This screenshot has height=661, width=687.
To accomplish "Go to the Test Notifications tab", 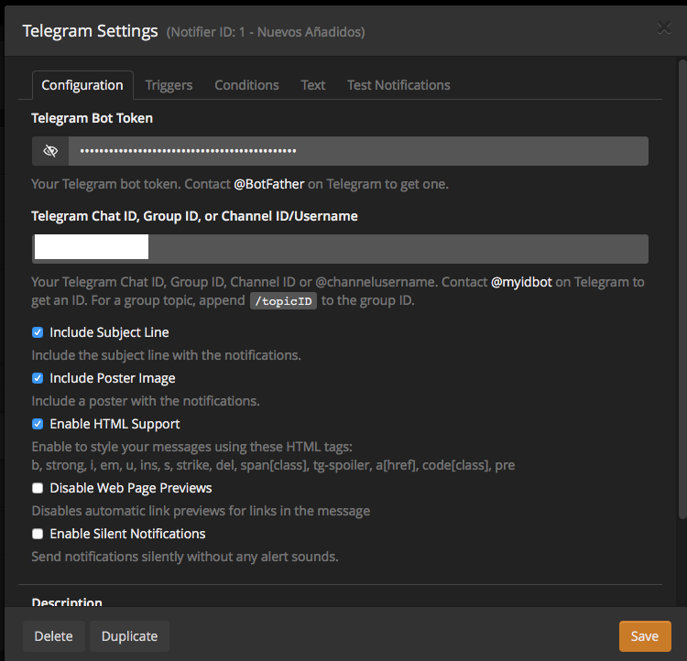I will point(398,85).
